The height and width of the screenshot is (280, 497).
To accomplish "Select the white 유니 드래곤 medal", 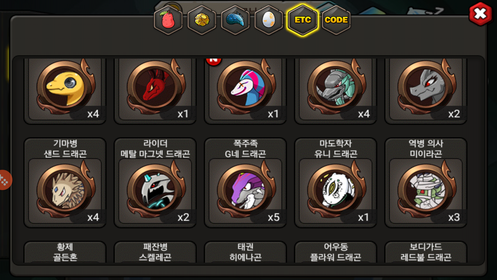I will tap(336, 183).
